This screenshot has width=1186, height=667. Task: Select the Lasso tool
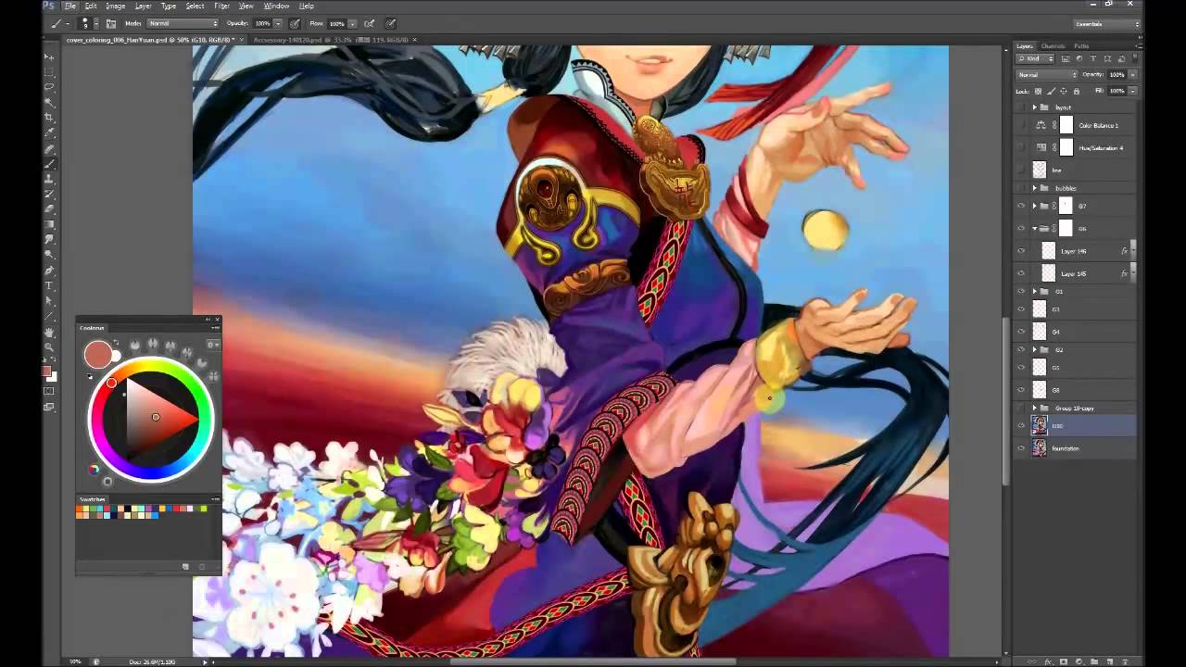49,87
